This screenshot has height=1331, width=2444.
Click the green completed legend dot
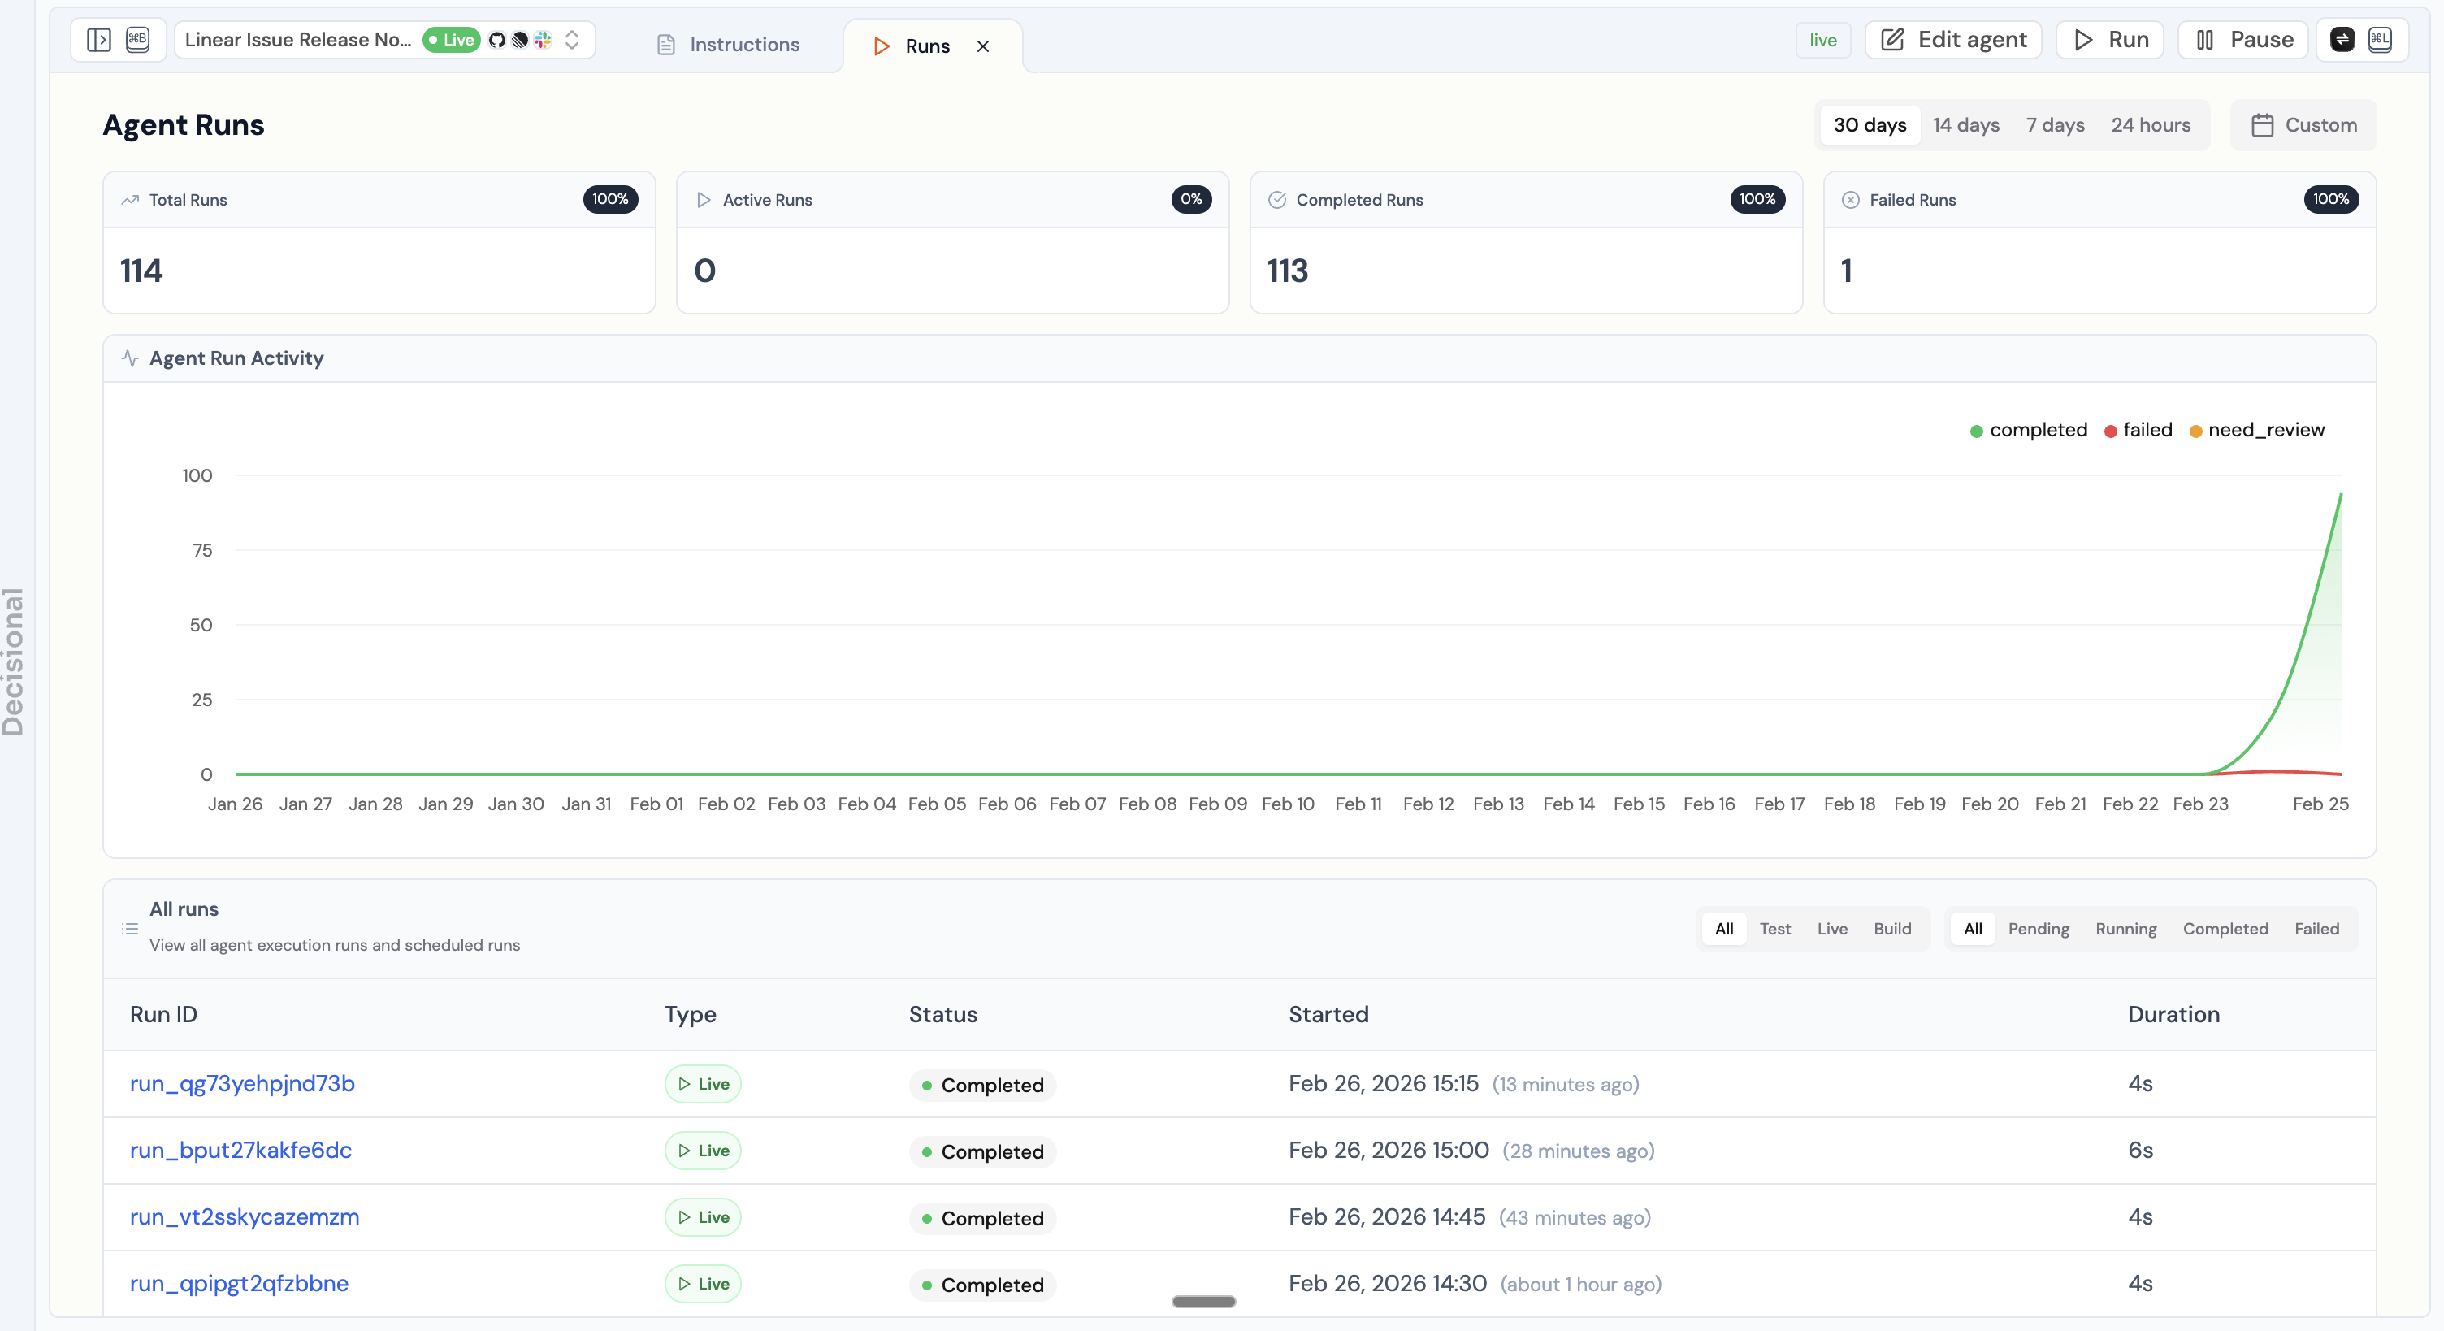pos(1976,430)
